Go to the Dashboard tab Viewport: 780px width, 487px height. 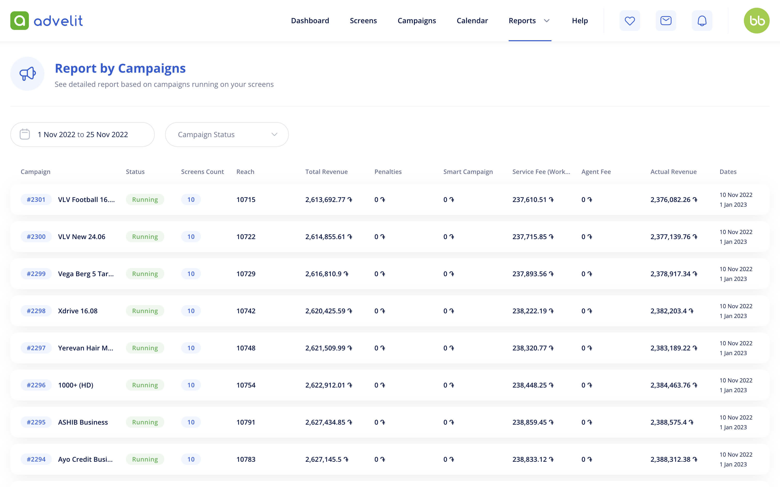[x=310, y=21]
